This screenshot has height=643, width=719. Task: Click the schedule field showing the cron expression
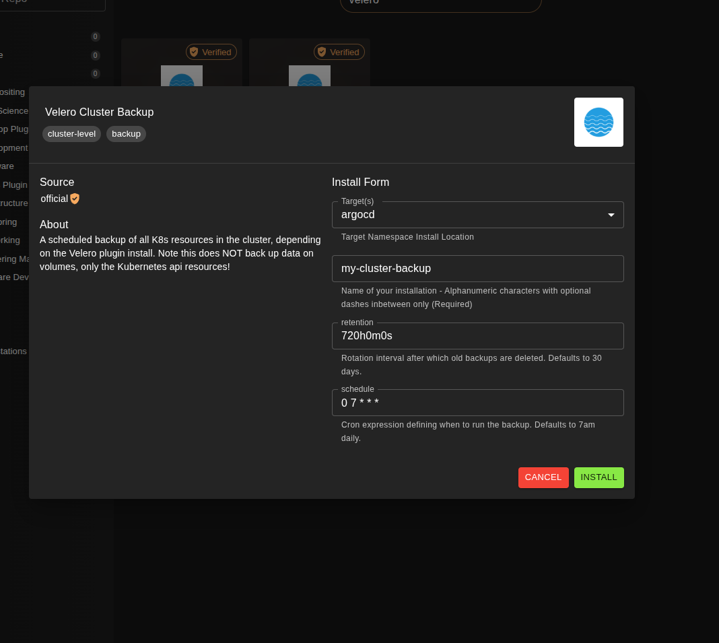(477, 402)
